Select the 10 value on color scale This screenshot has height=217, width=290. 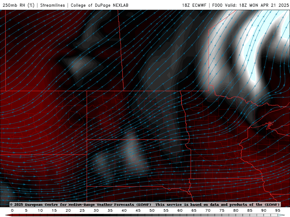[x=40, y=210]
